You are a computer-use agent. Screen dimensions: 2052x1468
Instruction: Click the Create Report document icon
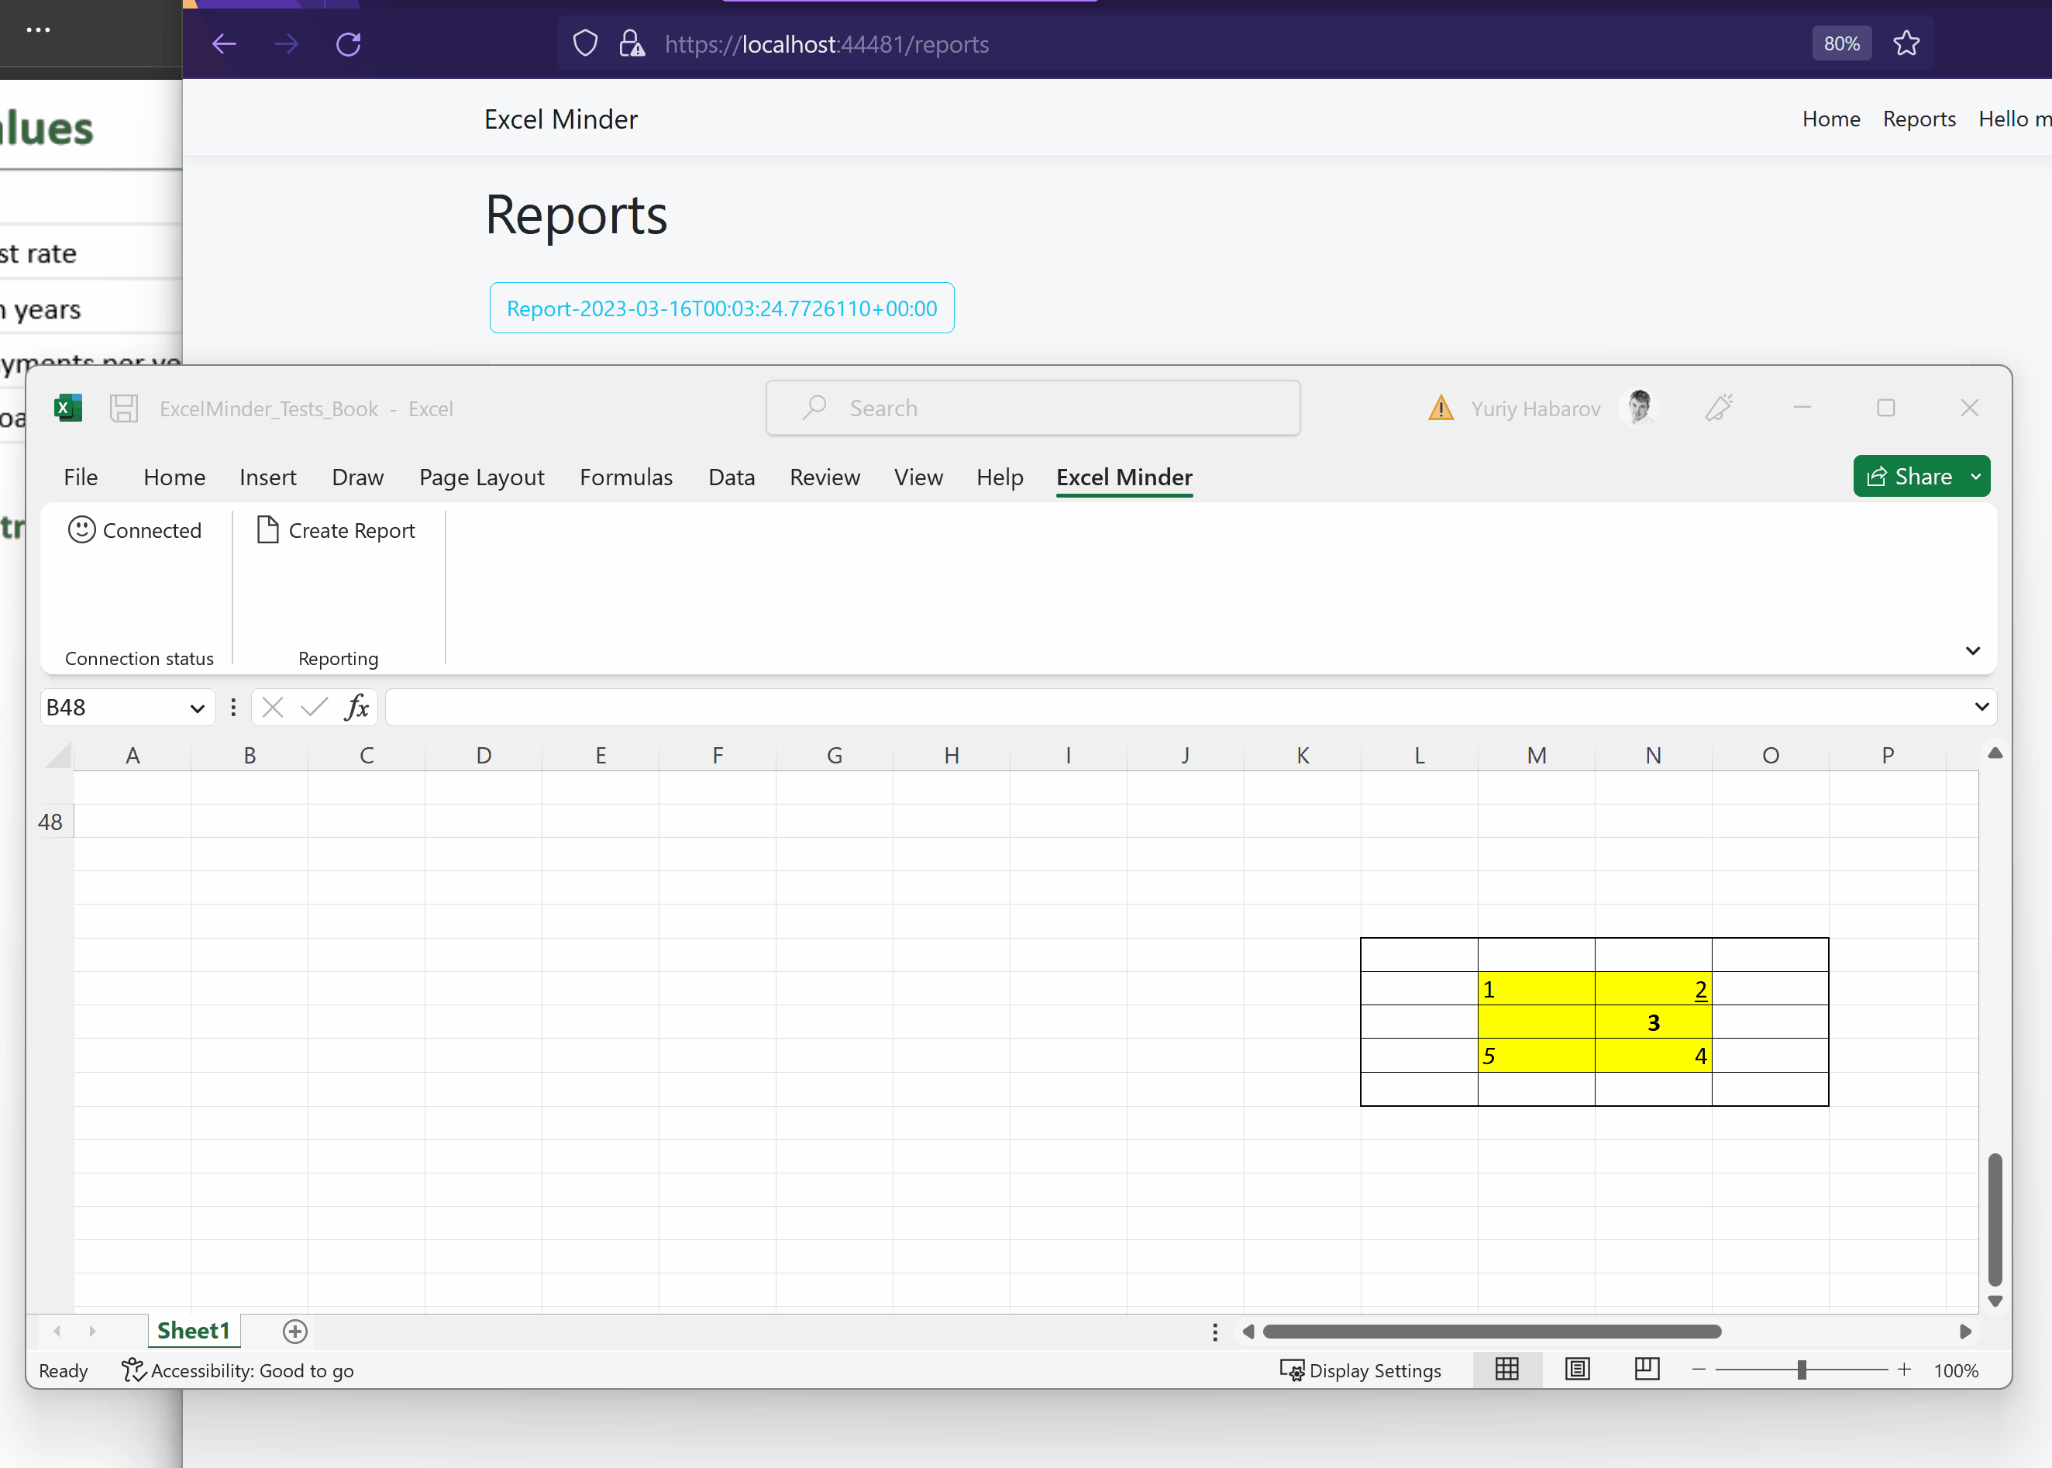267,529
